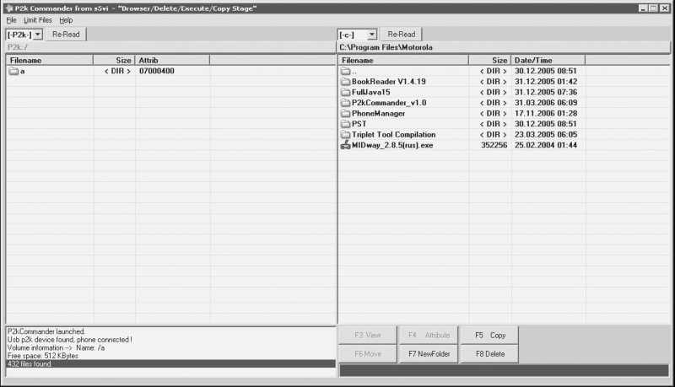
Task: Click the F4 Attribute button
Action: point(429,335)
